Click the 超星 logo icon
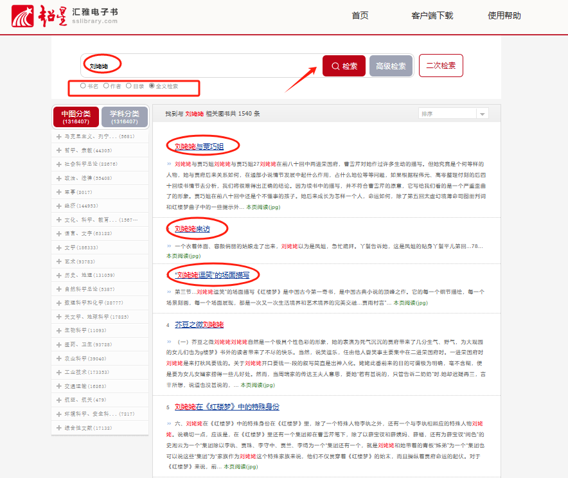Screen dimensions: 568x478 (24, 16)
